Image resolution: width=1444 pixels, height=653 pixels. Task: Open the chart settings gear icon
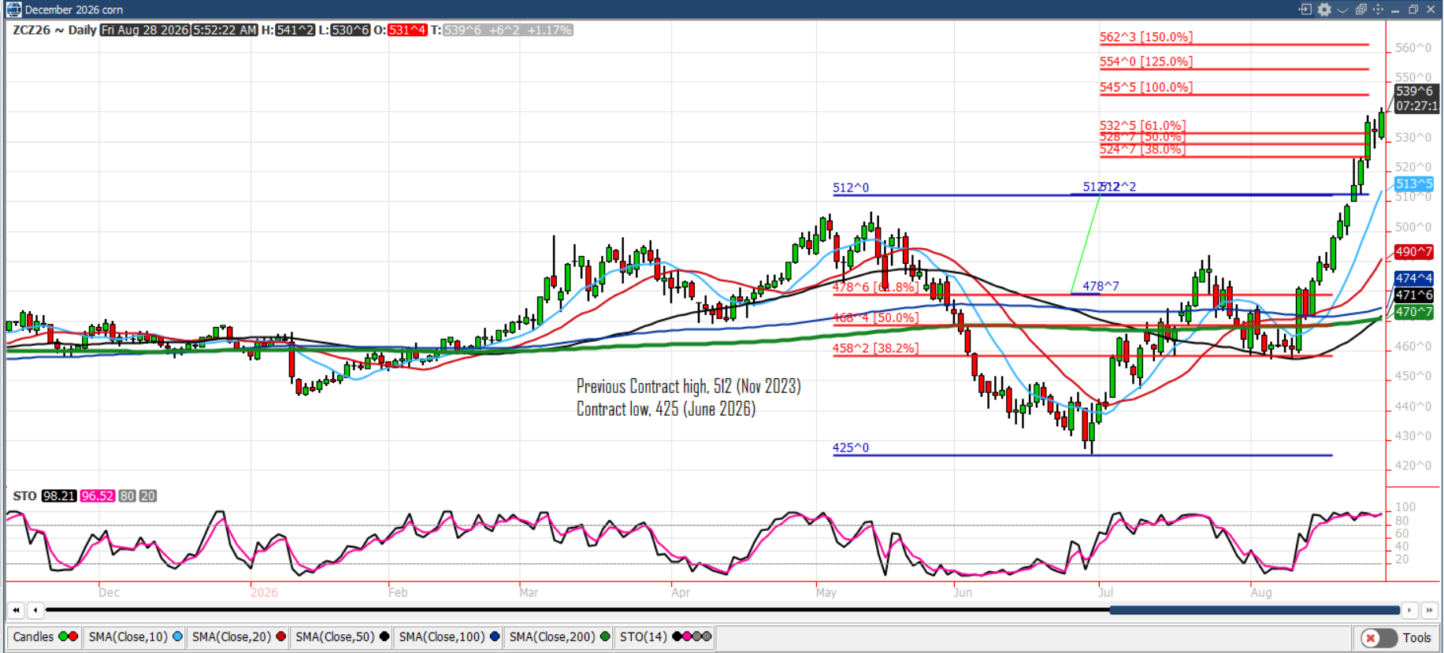(1324, 9)
